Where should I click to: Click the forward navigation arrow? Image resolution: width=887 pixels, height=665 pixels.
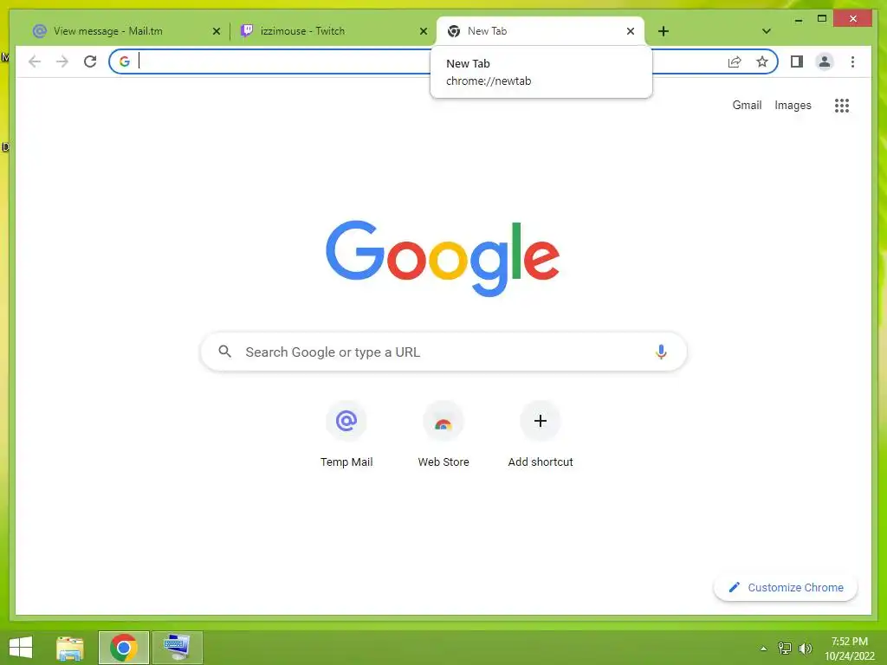(x=62, y=61)
